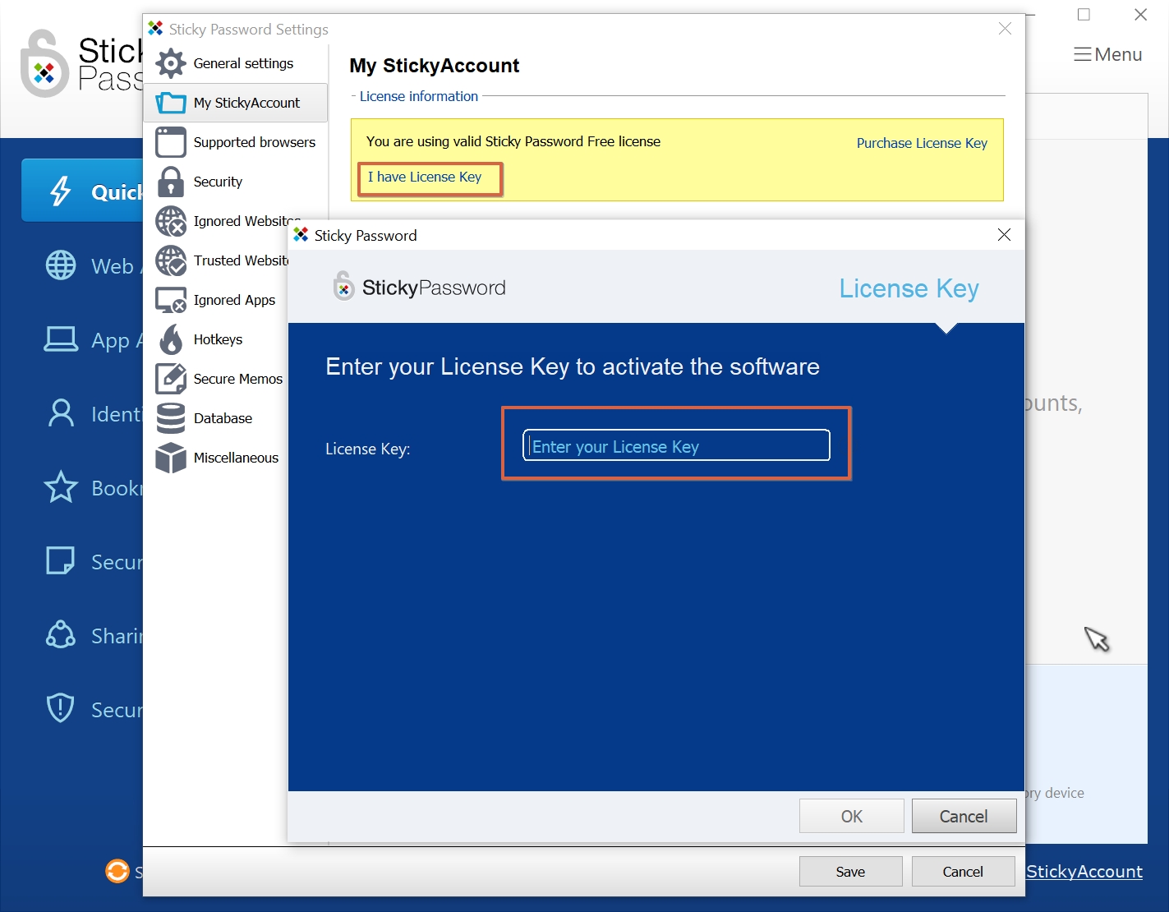
Task: Click the Database stack icon
Action: [x=171, y=418]
